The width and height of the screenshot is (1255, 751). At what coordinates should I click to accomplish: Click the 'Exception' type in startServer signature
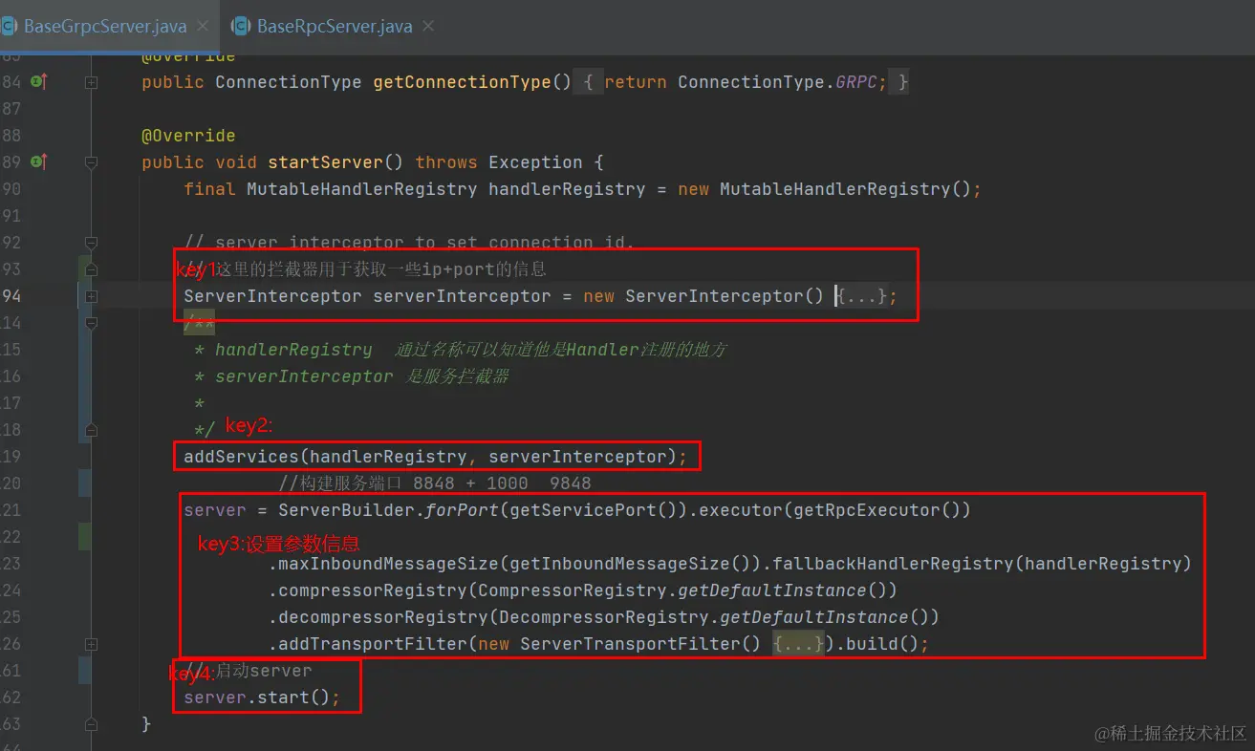click(x=535, y=162)
